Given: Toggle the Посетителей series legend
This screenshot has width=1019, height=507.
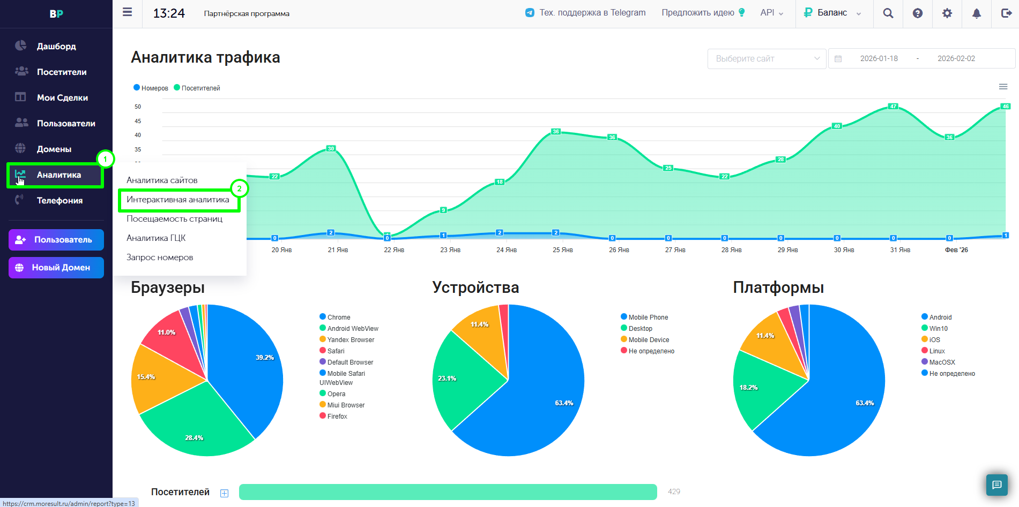Looking at the screenshot, I should pos(197,88).
